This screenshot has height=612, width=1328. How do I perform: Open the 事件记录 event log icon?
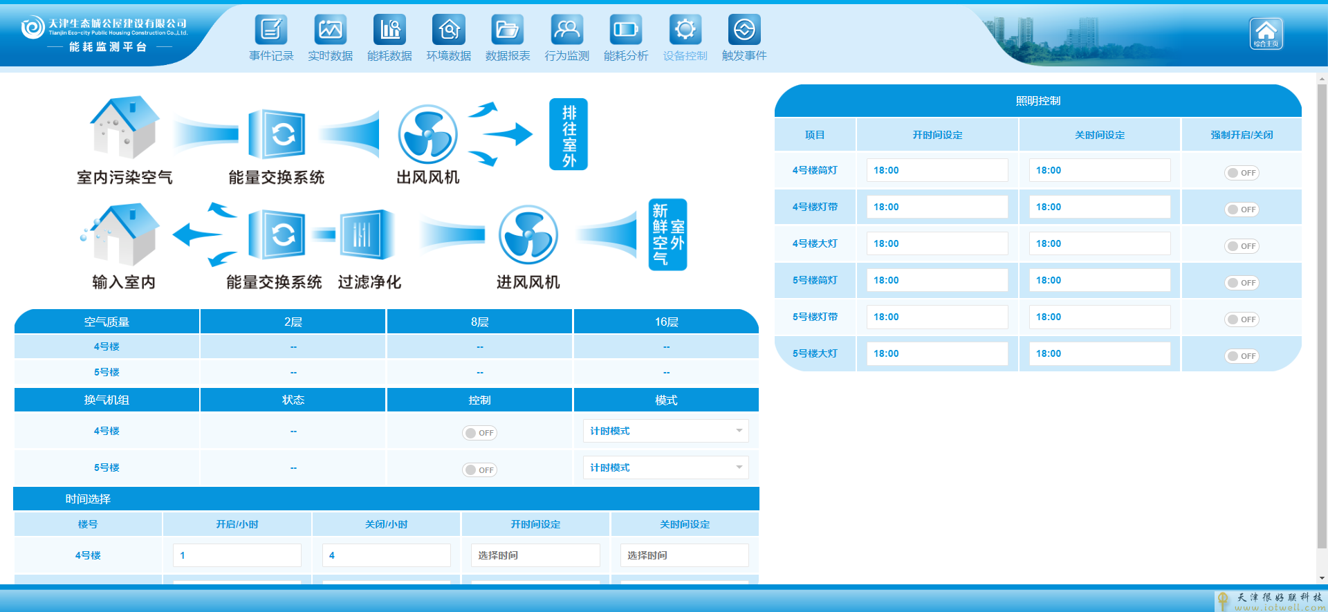[x=271, y=30]
